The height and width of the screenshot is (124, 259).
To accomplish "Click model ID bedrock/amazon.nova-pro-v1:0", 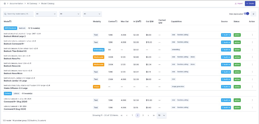I will coord(17,56).
